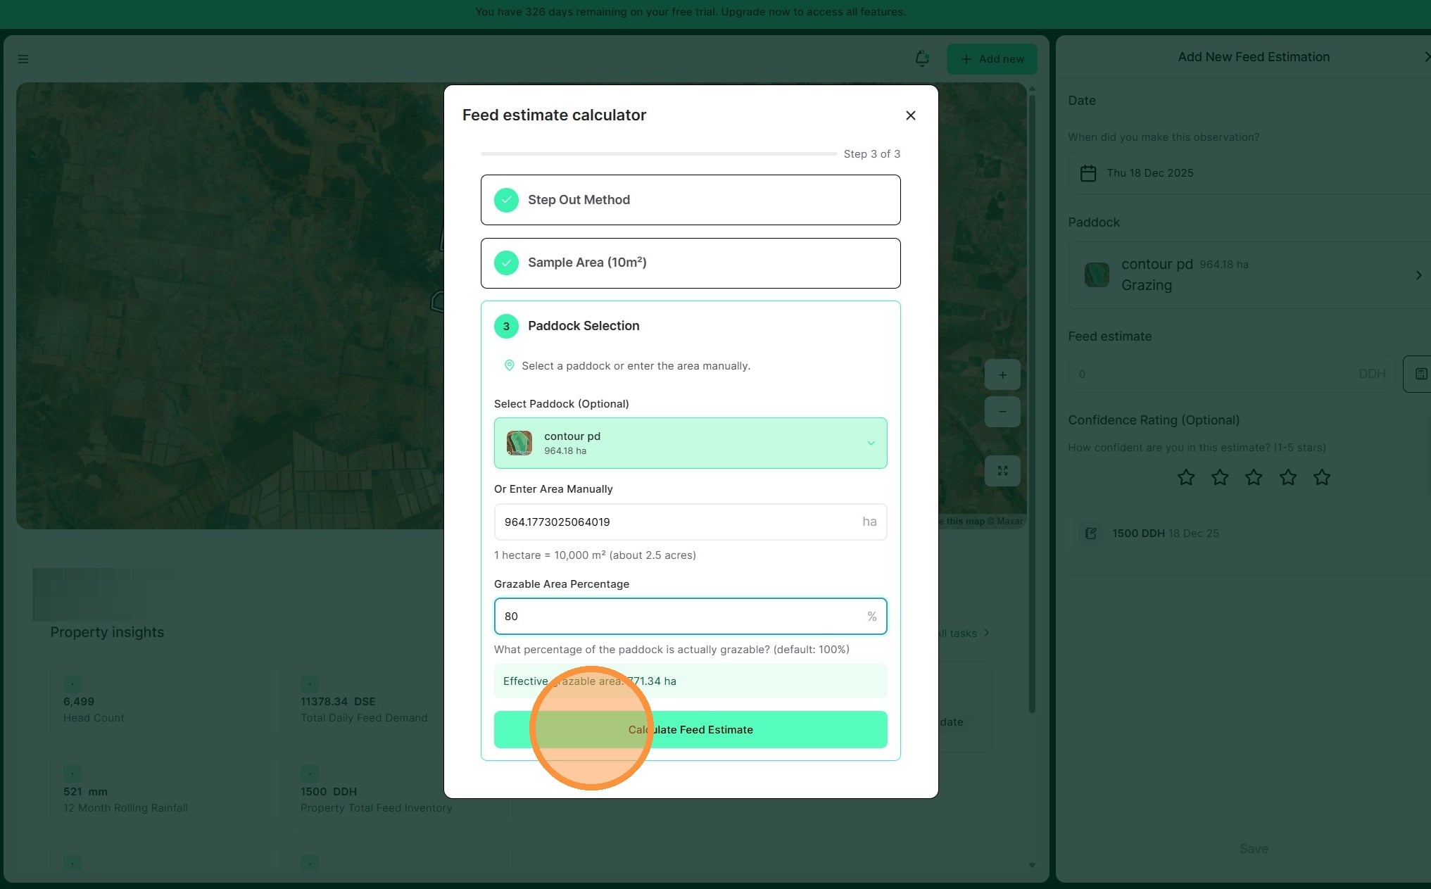Click the notification bell icon
This screenshot has width=1431, height=889.
pyautogui.click(x=921, y=58)
